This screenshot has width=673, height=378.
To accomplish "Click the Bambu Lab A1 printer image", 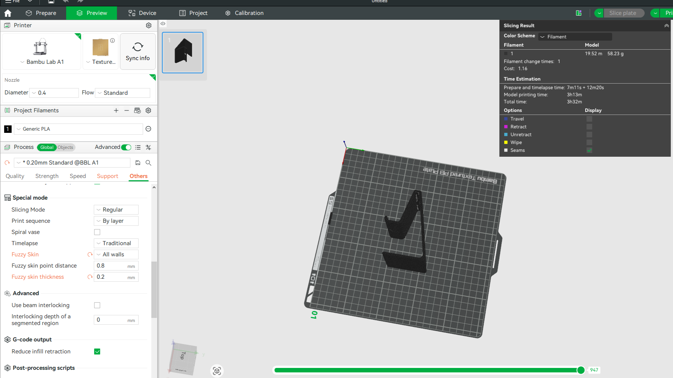I will pos(41,47).
